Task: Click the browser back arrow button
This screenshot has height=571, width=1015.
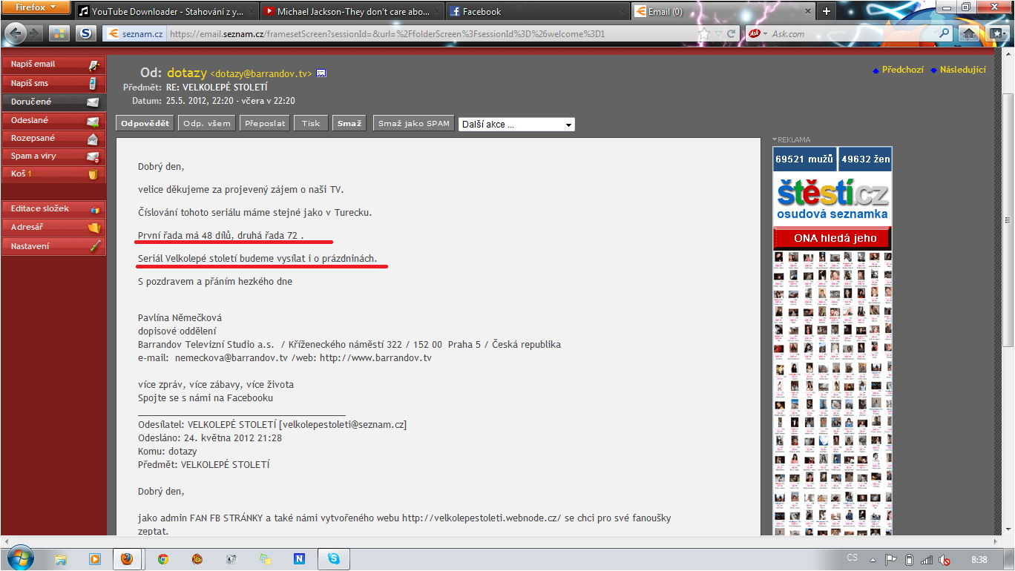Action: (x=16, y=33)
